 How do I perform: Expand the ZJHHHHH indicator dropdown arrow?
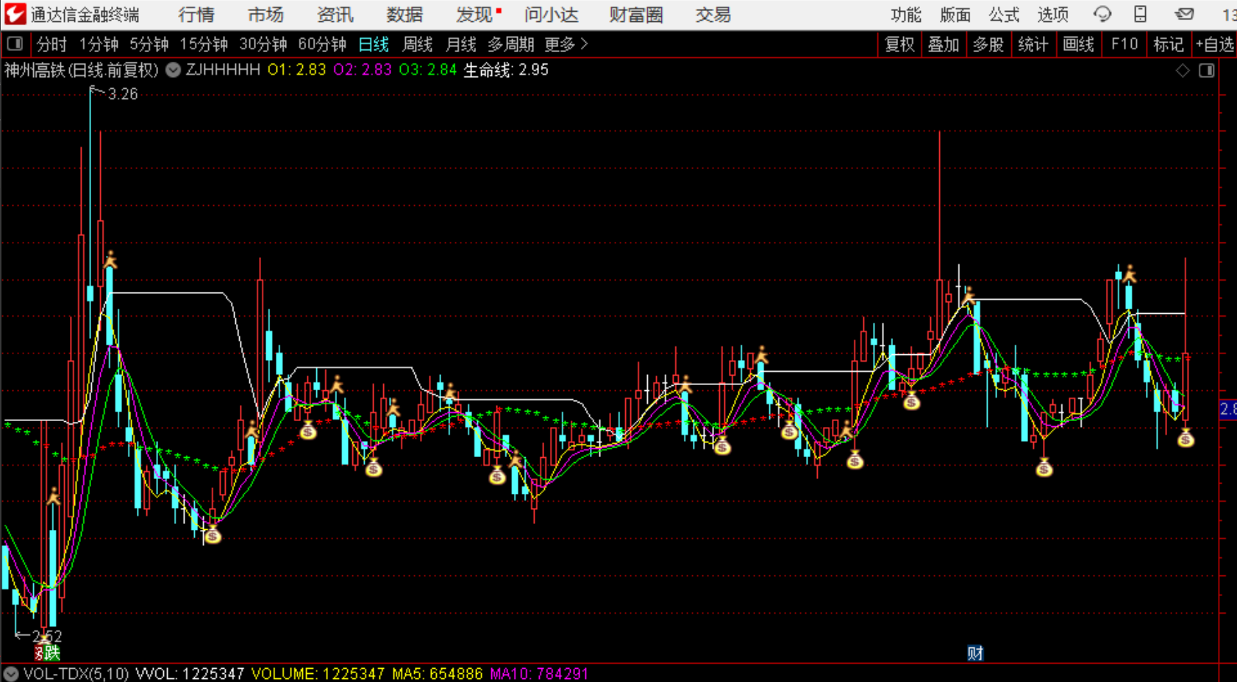click(x=173, y=70)
